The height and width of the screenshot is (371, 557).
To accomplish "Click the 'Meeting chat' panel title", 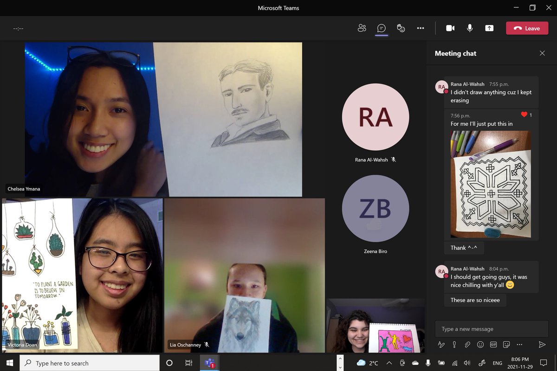I will coord(455,53).
